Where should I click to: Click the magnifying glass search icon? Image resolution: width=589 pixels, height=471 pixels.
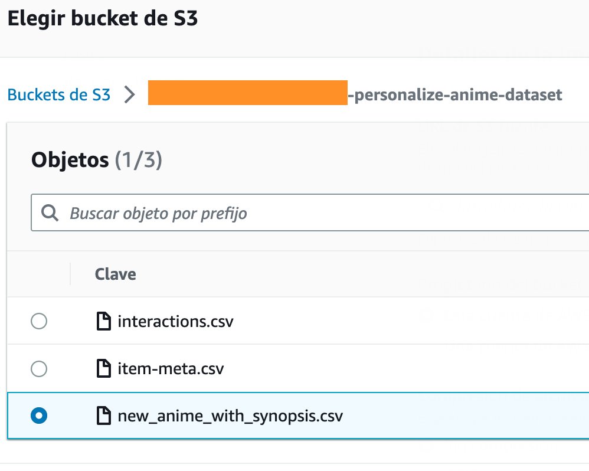tap(50, 213)
